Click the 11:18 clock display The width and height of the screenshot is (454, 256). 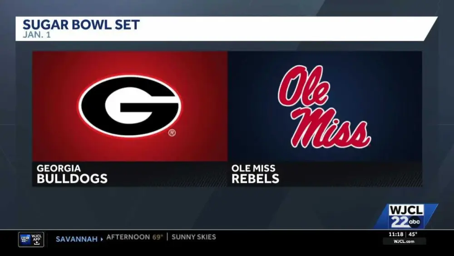click(396, 234)
